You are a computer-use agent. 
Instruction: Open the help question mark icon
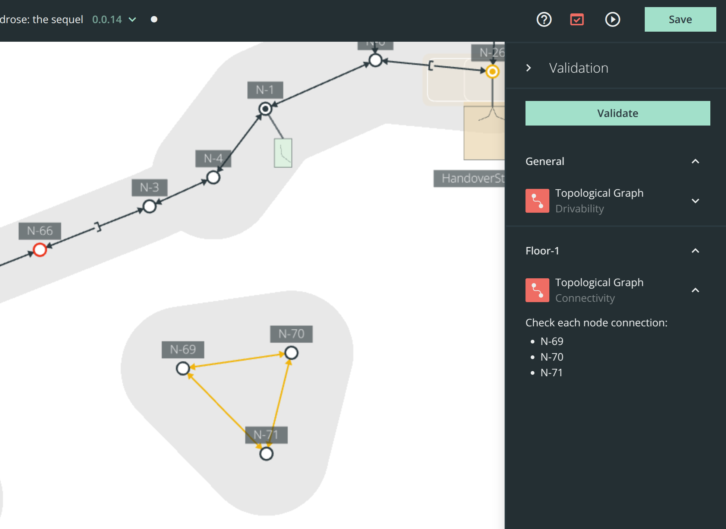click(x=544, y=19)
